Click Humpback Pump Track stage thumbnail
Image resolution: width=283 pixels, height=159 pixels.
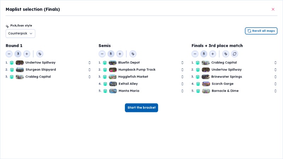pyautogui.click(x=113, y=70)
